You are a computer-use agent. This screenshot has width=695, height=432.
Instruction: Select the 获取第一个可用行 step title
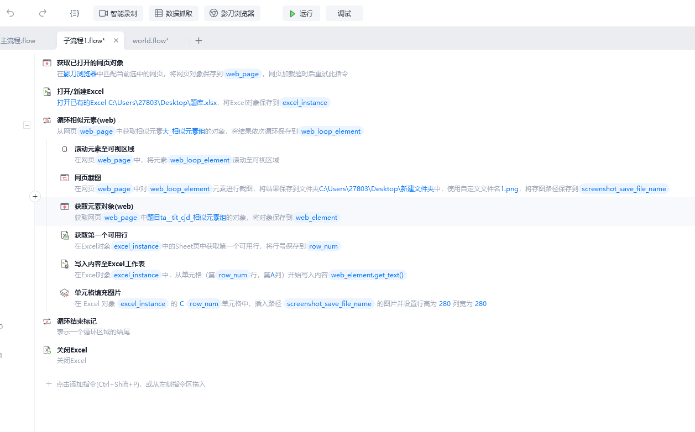101,235
